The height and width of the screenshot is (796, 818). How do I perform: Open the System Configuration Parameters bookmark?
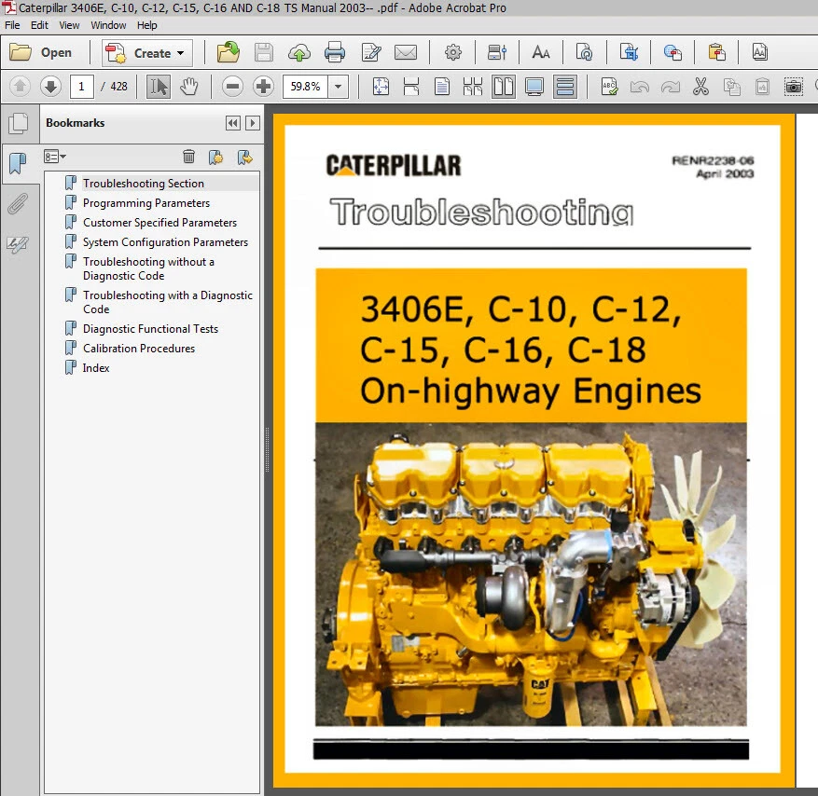[165, 241]
